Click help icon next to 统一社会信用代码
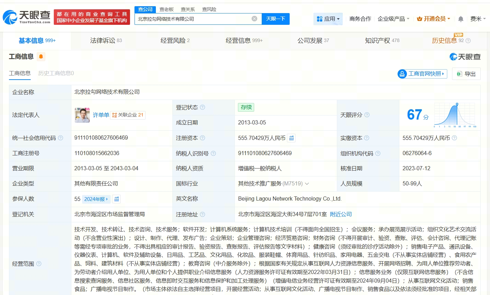 coord(60,138)
